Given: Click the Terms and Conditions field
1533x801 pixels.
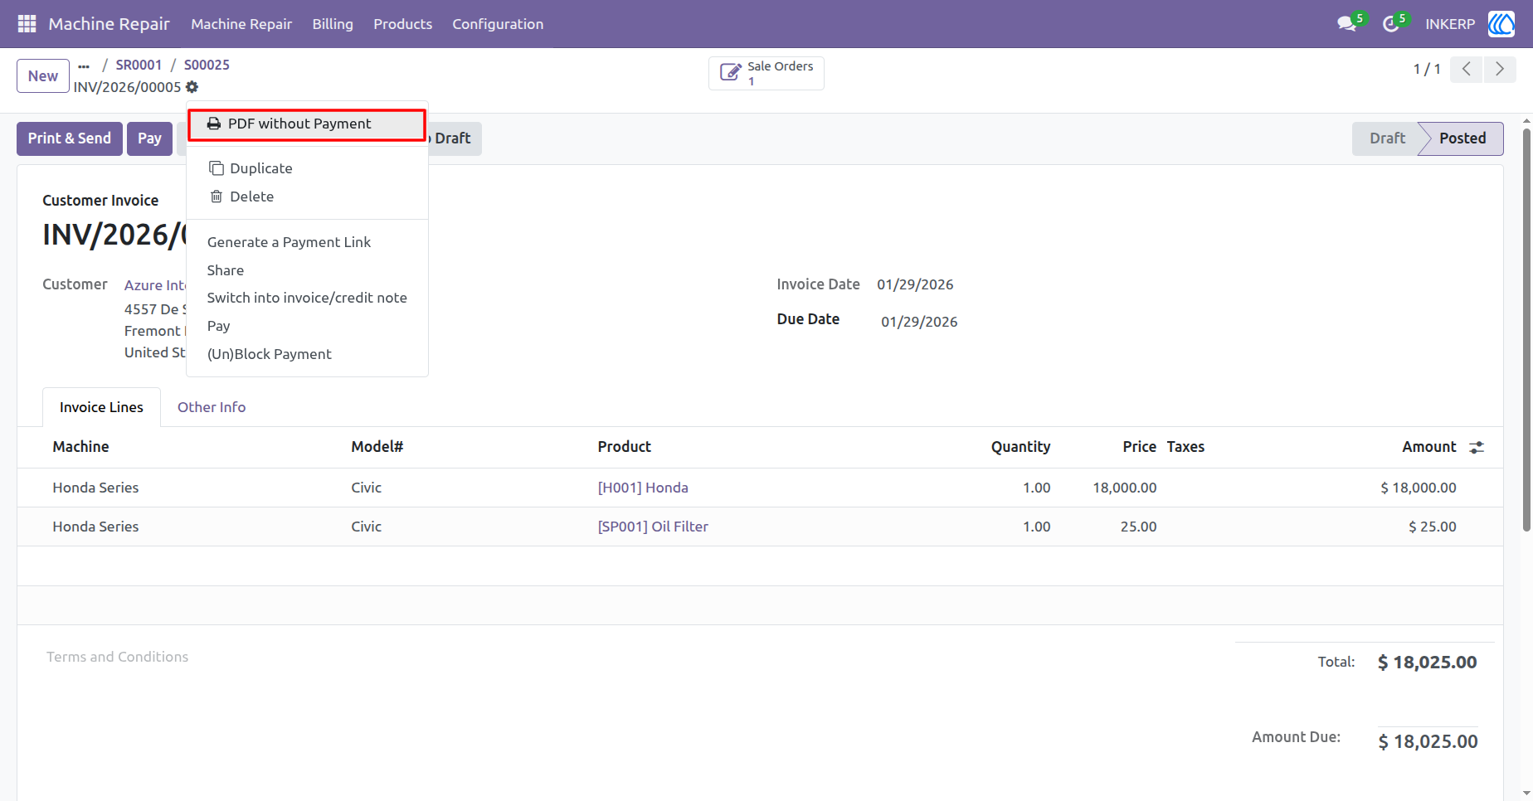Looking at the screenshot, I should coord(117,657).
